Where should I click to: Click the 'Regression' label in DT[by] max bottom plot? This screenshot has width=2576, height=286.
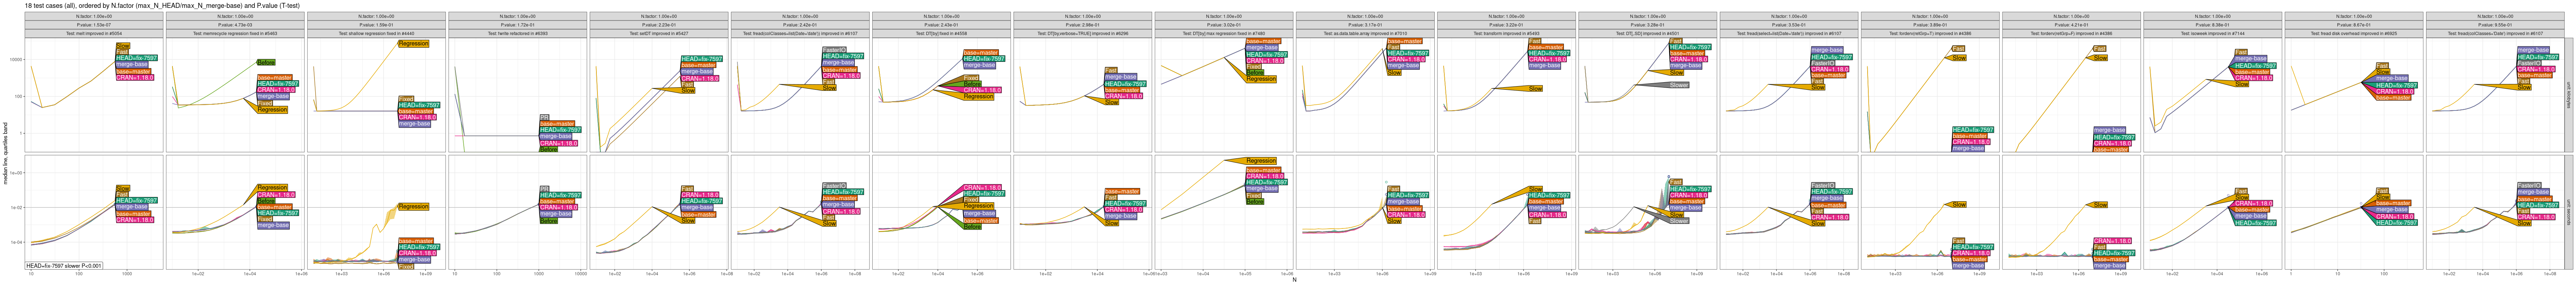[x=1261, y=160]
